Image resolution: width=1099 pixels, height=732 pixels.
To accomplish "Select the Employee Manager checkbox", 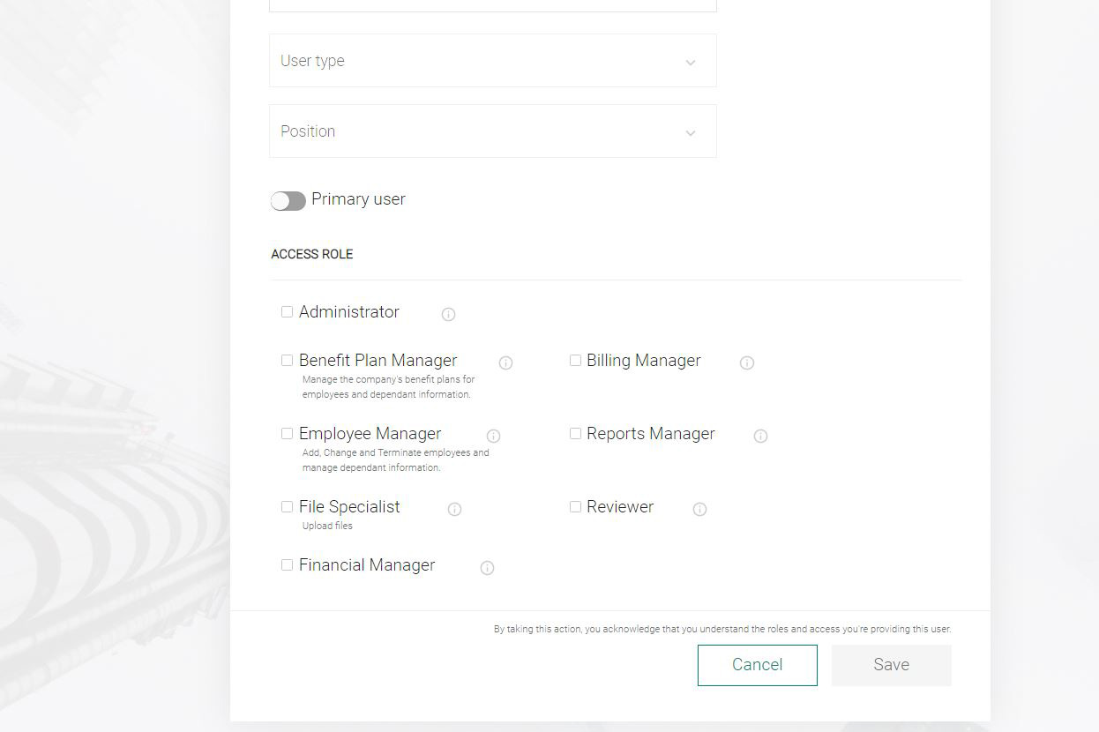I will 287,433.
